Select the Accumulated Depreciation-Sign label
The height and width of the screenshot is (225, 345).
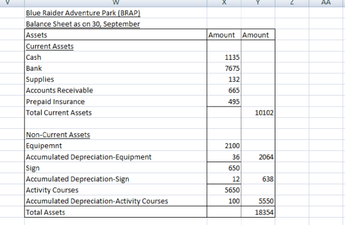coord(116,179)
